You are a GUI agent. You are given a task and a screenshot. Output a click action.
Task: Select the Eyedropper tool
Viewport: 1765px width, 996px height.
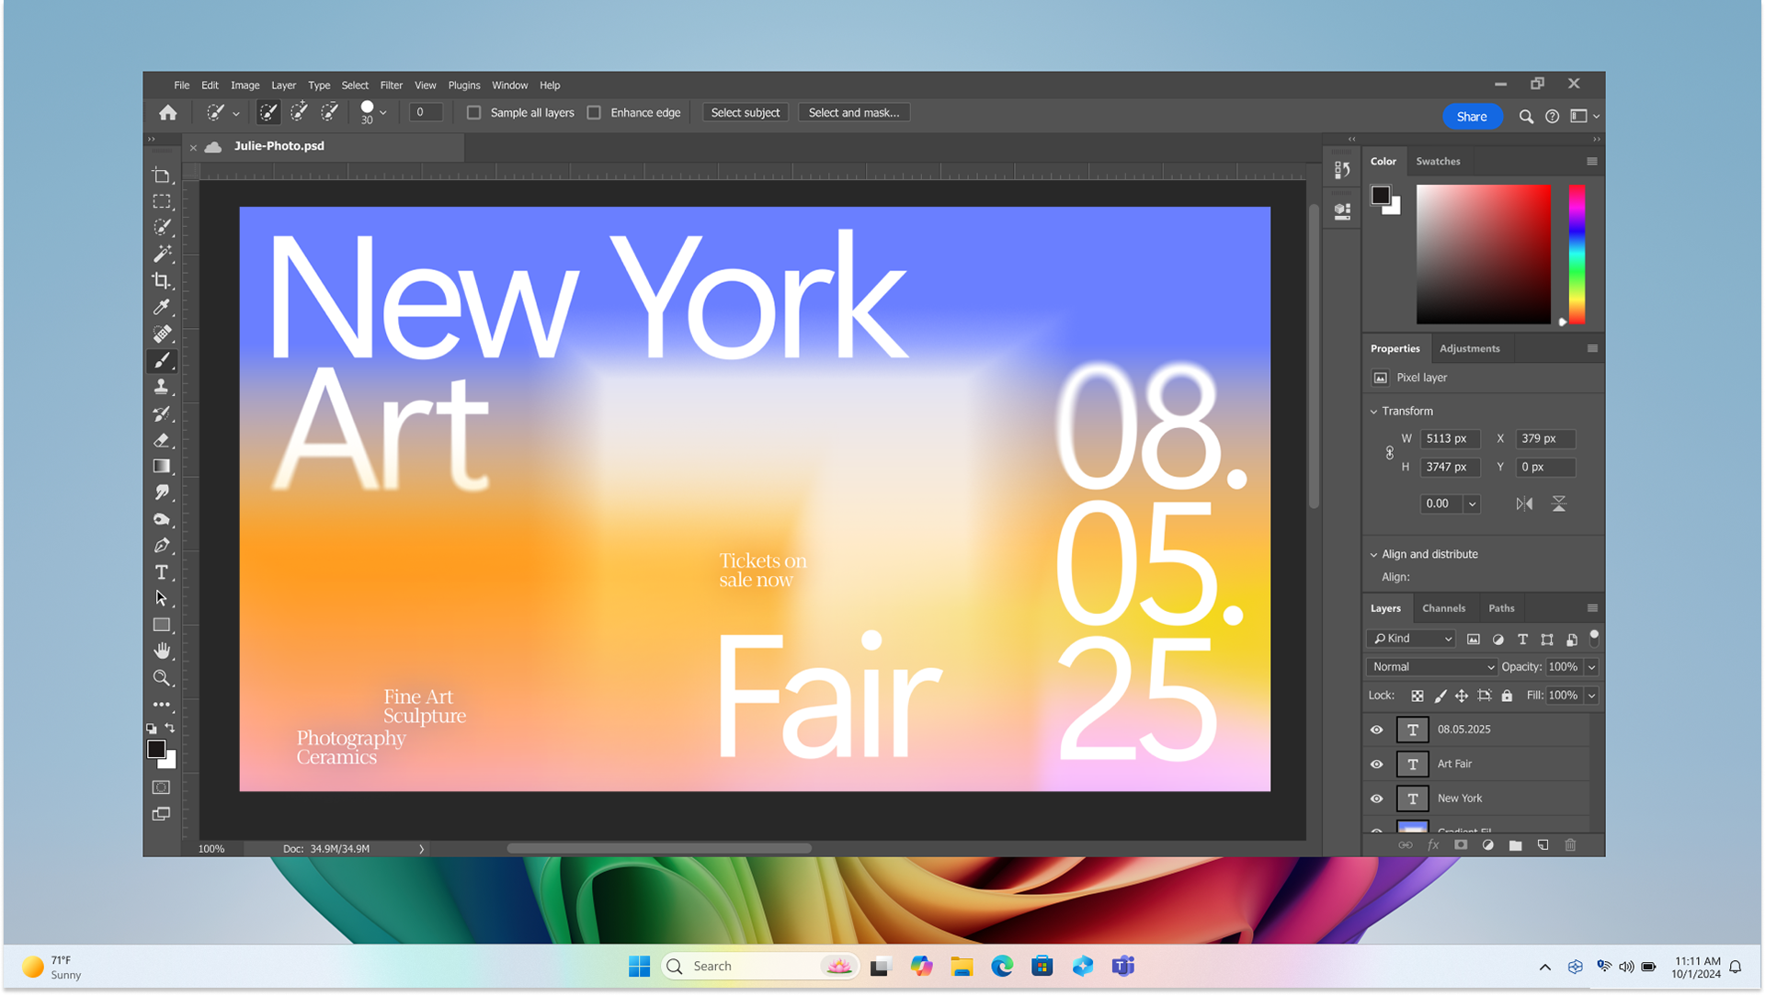[162, 307]
